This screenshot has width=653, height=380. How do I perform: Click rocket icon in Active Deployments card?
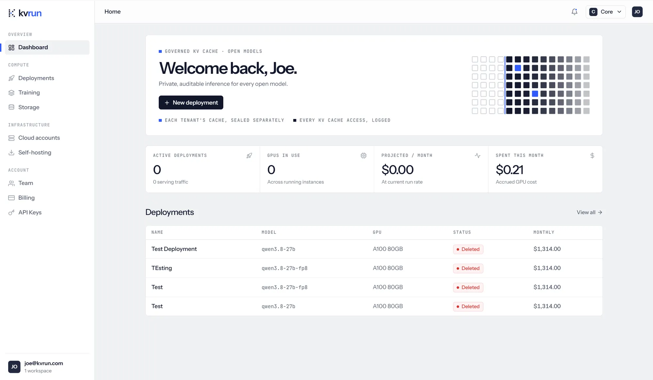[x=249, y=156]
